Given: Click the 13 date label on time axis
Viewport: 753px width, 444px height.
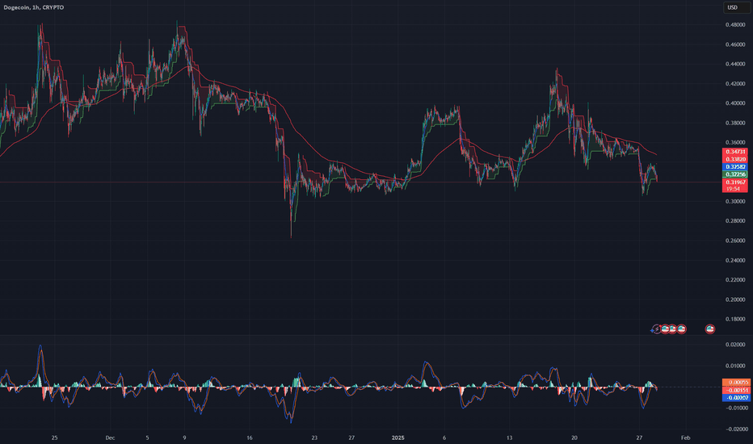Looking at the screenshot, I should [x=509, y=438].
